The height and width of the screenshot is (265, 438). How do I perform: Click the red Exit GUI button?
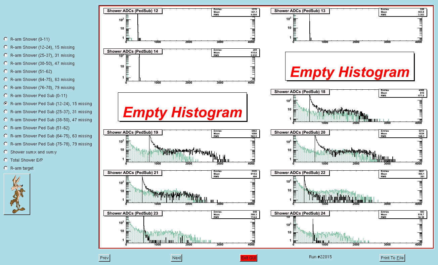(x=249, y=258)
